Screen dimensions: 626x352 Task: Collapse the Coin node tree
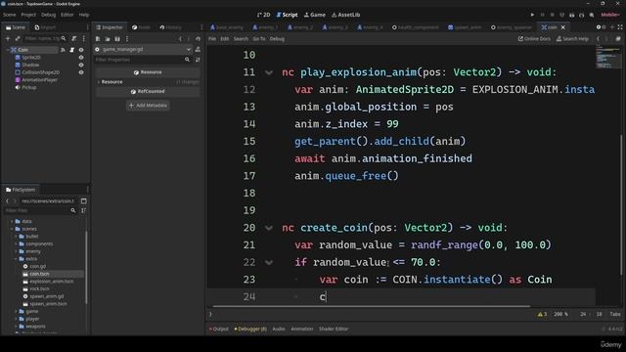(x=8, y=50)
